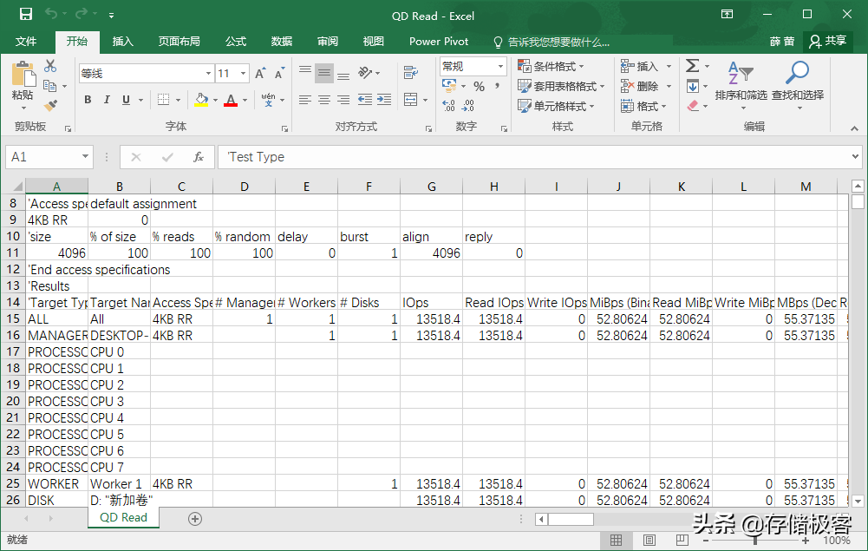
Task: Click the AutoSum sigma icon
Action: click(692, 66)
